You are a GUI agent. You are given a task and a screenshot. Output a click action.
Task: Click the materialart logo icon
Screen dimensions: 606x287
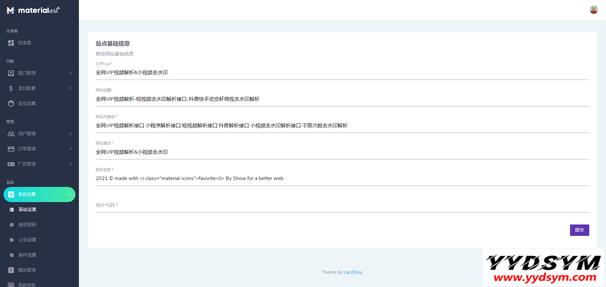(10, 10)
